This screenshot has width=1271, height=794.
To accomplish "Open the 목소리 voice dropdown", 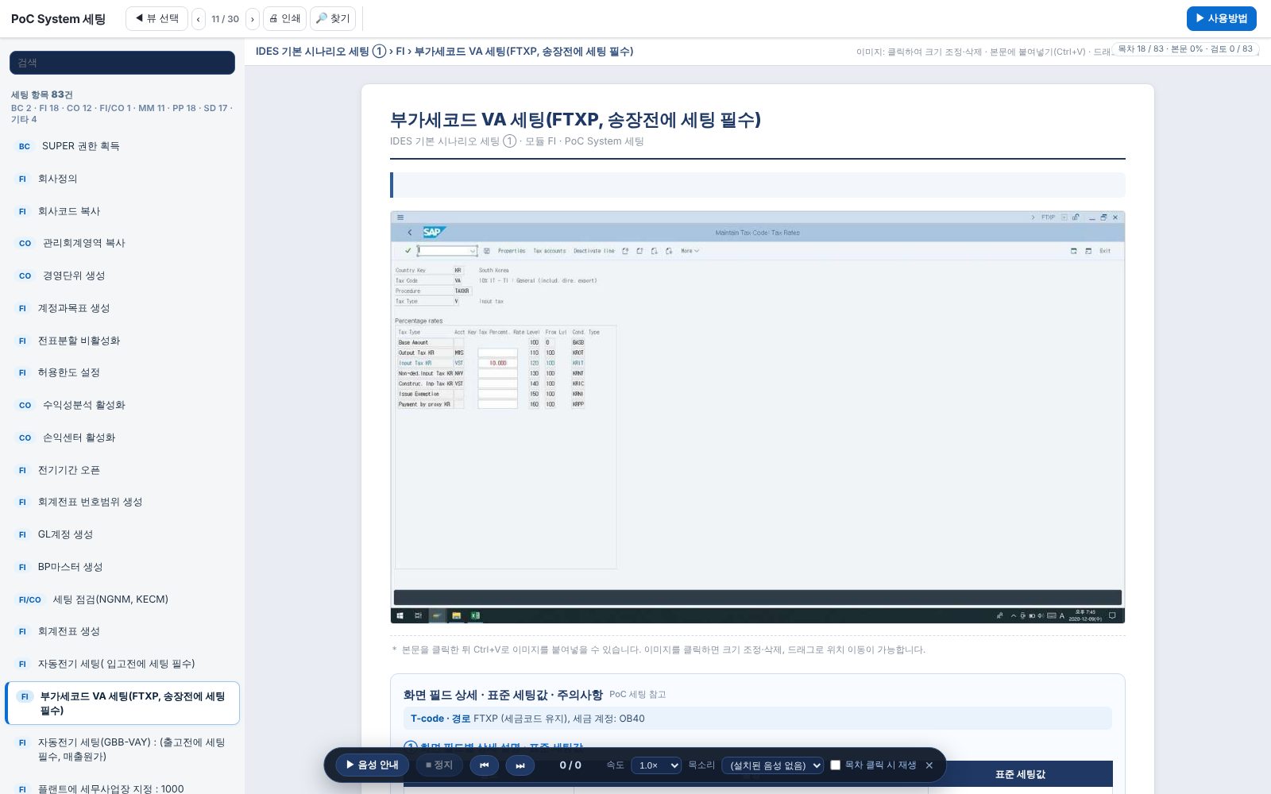I will (772, 765).
